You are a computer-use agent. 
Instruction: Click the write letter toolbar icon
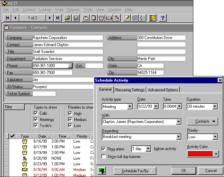(127, 18)
